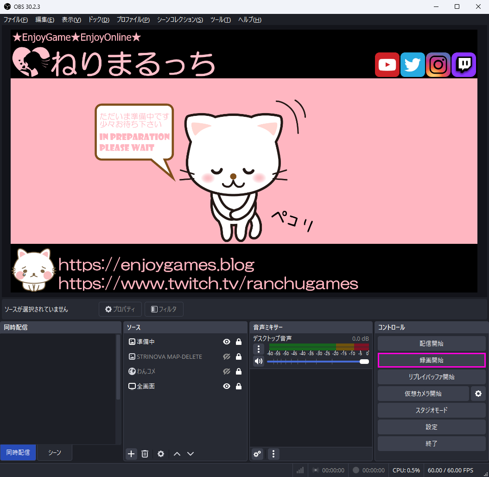Open desktop audio three-dot options menu
The height and width of the screenshot is (477, 489).
pyautogui.click(x=258, y=349)
